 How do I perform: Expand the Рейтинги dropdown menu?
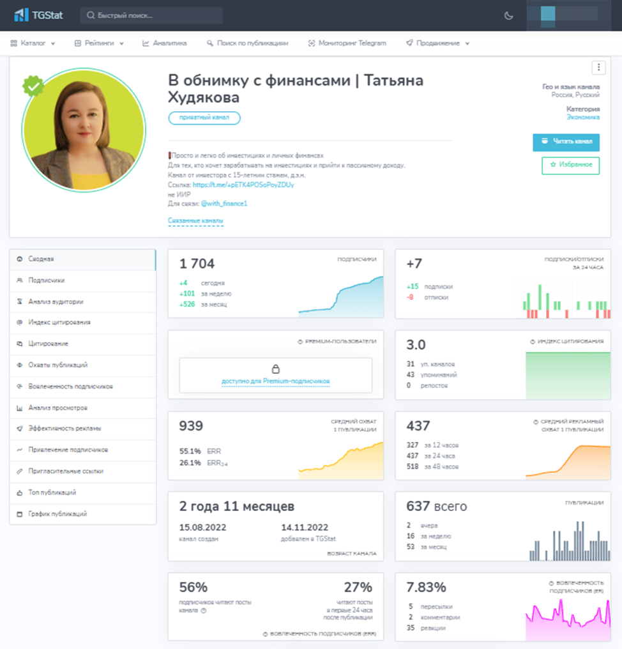point(98,43)
